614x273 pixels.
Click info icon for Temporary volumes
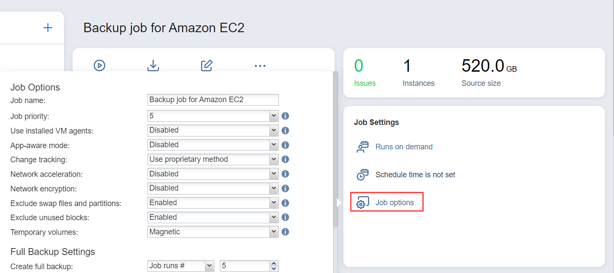point(285,232)
